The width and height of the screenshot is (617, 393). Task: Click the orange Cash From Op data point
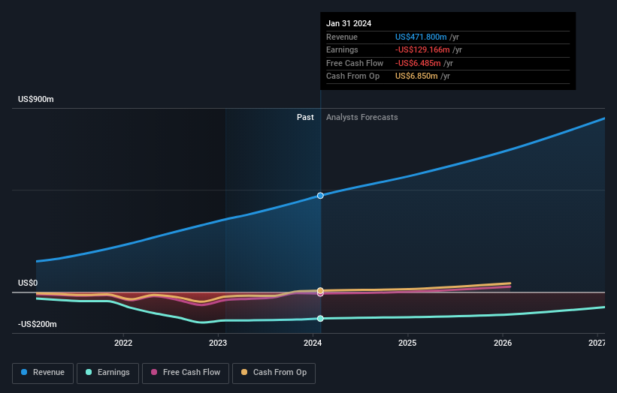pos(320,290)
